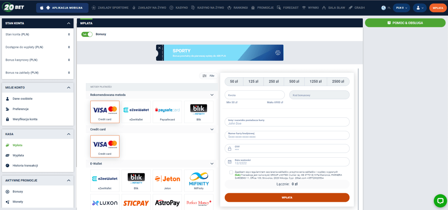448x210 pixels.
Task: Go to Promocje in top navigation
Action: (262, 8)
